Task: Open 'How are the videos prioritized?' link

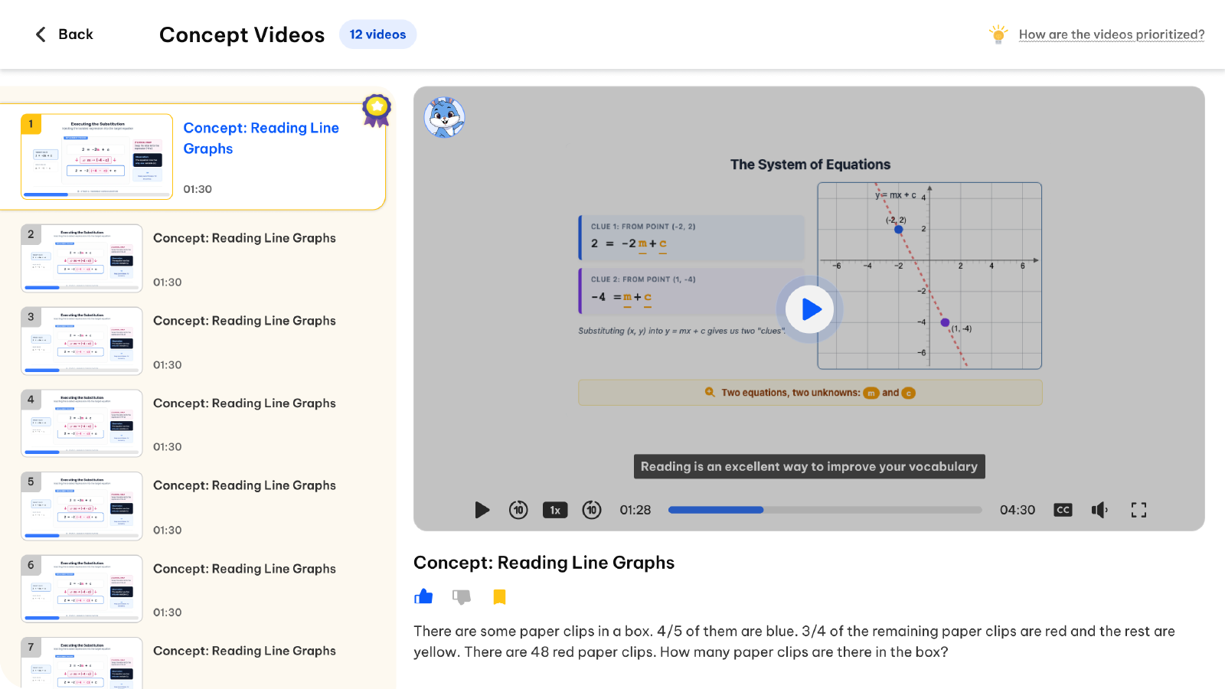Action: 1111,34
